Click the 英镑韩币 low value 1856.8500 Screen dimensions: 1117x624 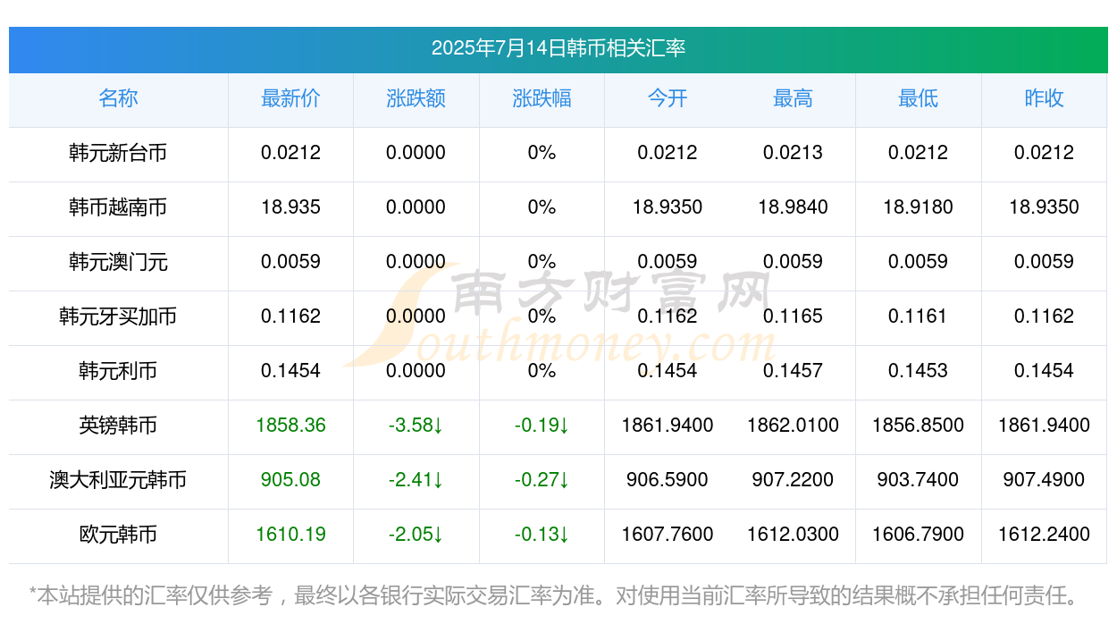[x=919, y=426]
